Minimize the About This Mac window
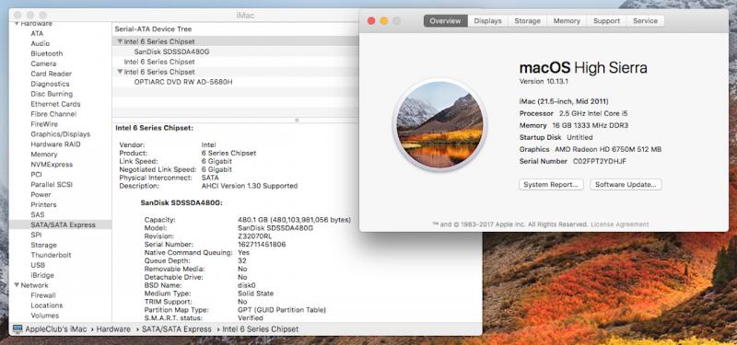 (384, 20)
